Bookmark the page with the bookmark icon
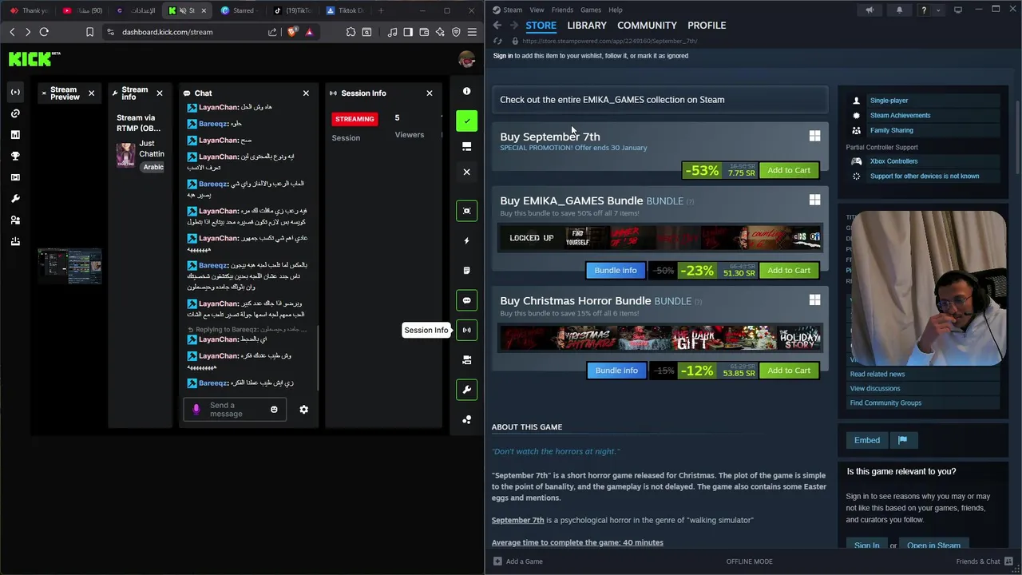The image size is (1022, 575). tap(89, 32)
